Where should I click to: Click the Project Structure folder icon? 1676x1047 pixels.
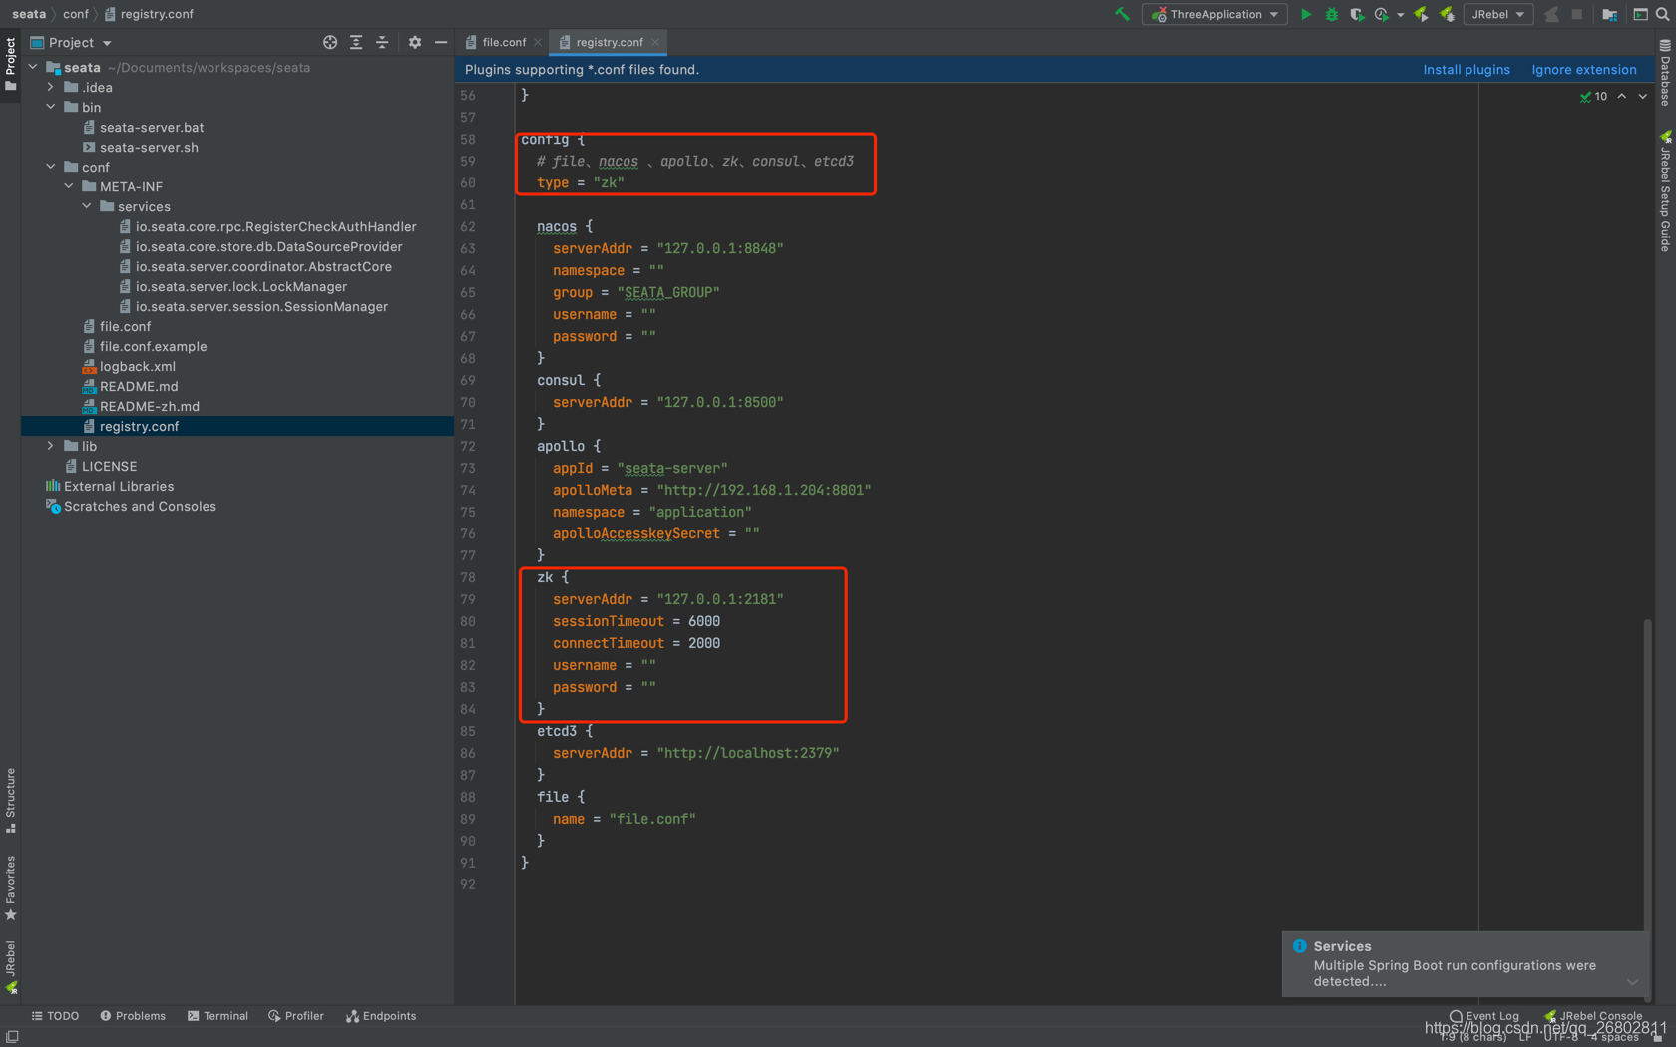(x=1609, y=14)
